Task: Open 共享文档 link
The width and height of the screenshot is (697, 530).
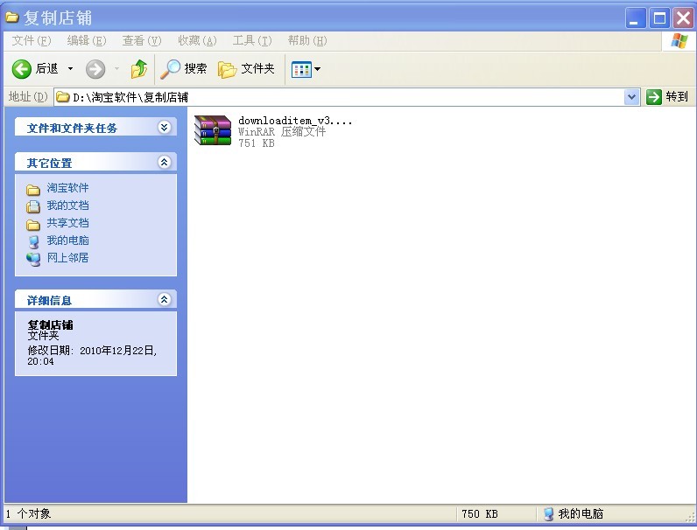Action: tap(67, 223)
